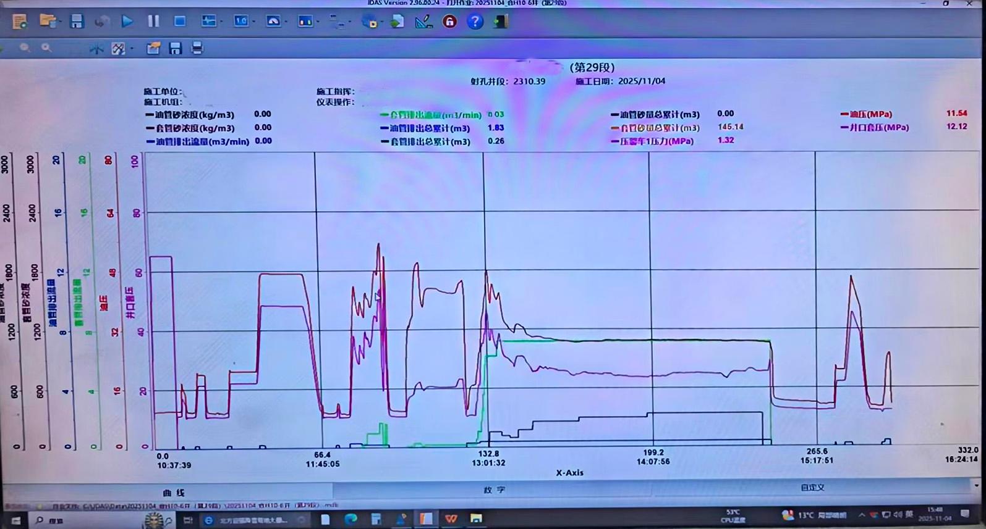
Task: Click the red lock icon
Action: pos(449,22)
